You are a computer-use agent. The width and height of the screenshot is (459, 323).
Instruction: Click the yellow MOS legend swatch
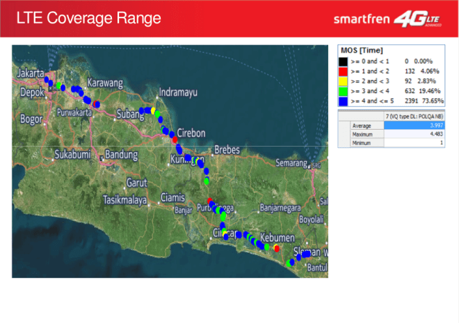[x=343, y=81]
